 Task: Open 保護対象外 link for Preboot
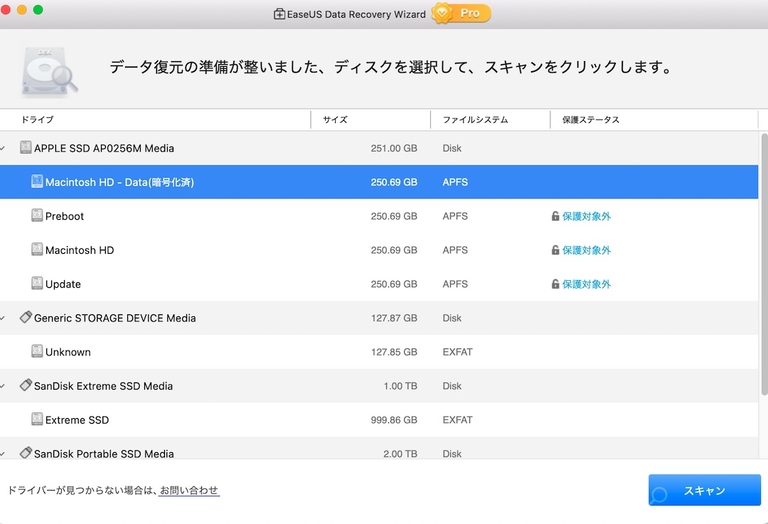(x=586, y=216)
